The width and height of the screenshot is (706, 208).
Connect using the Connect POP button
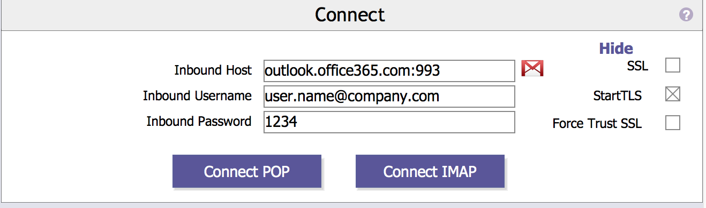pyautogui.click(x=247, y=172)
